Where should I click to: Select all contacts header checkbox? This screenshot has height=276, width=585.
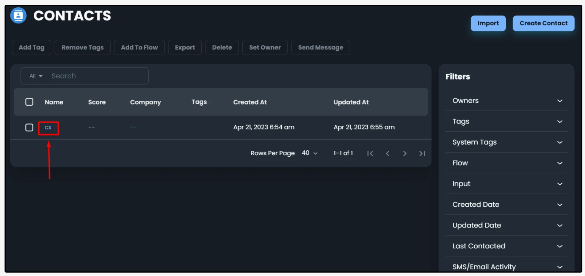[29, 102]
